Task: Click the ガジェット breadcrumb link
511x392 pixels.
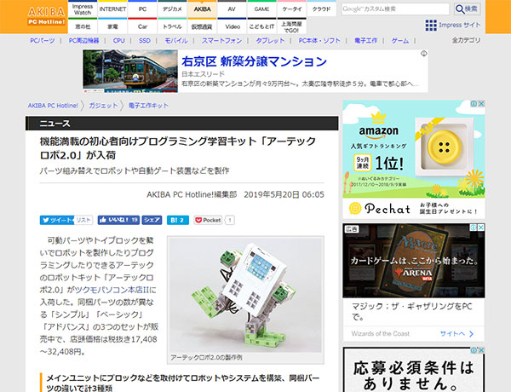Action: coord(103,105)
